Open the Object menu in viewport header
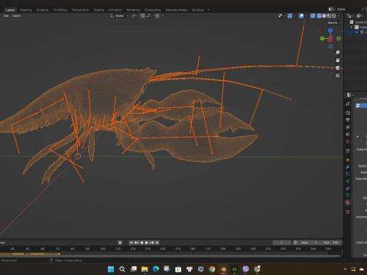This screenshot has width=367, height=275. [x=16, y=16]
